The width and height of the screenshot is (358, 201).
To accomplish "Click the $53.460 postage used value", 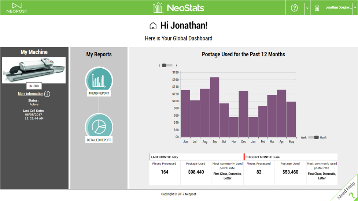I will tap(290, 172).
